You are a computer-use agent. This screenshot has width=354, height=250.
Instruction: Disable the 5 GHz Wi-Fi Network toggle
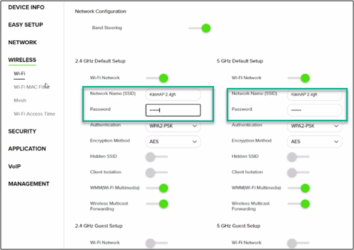coord(299,78)
